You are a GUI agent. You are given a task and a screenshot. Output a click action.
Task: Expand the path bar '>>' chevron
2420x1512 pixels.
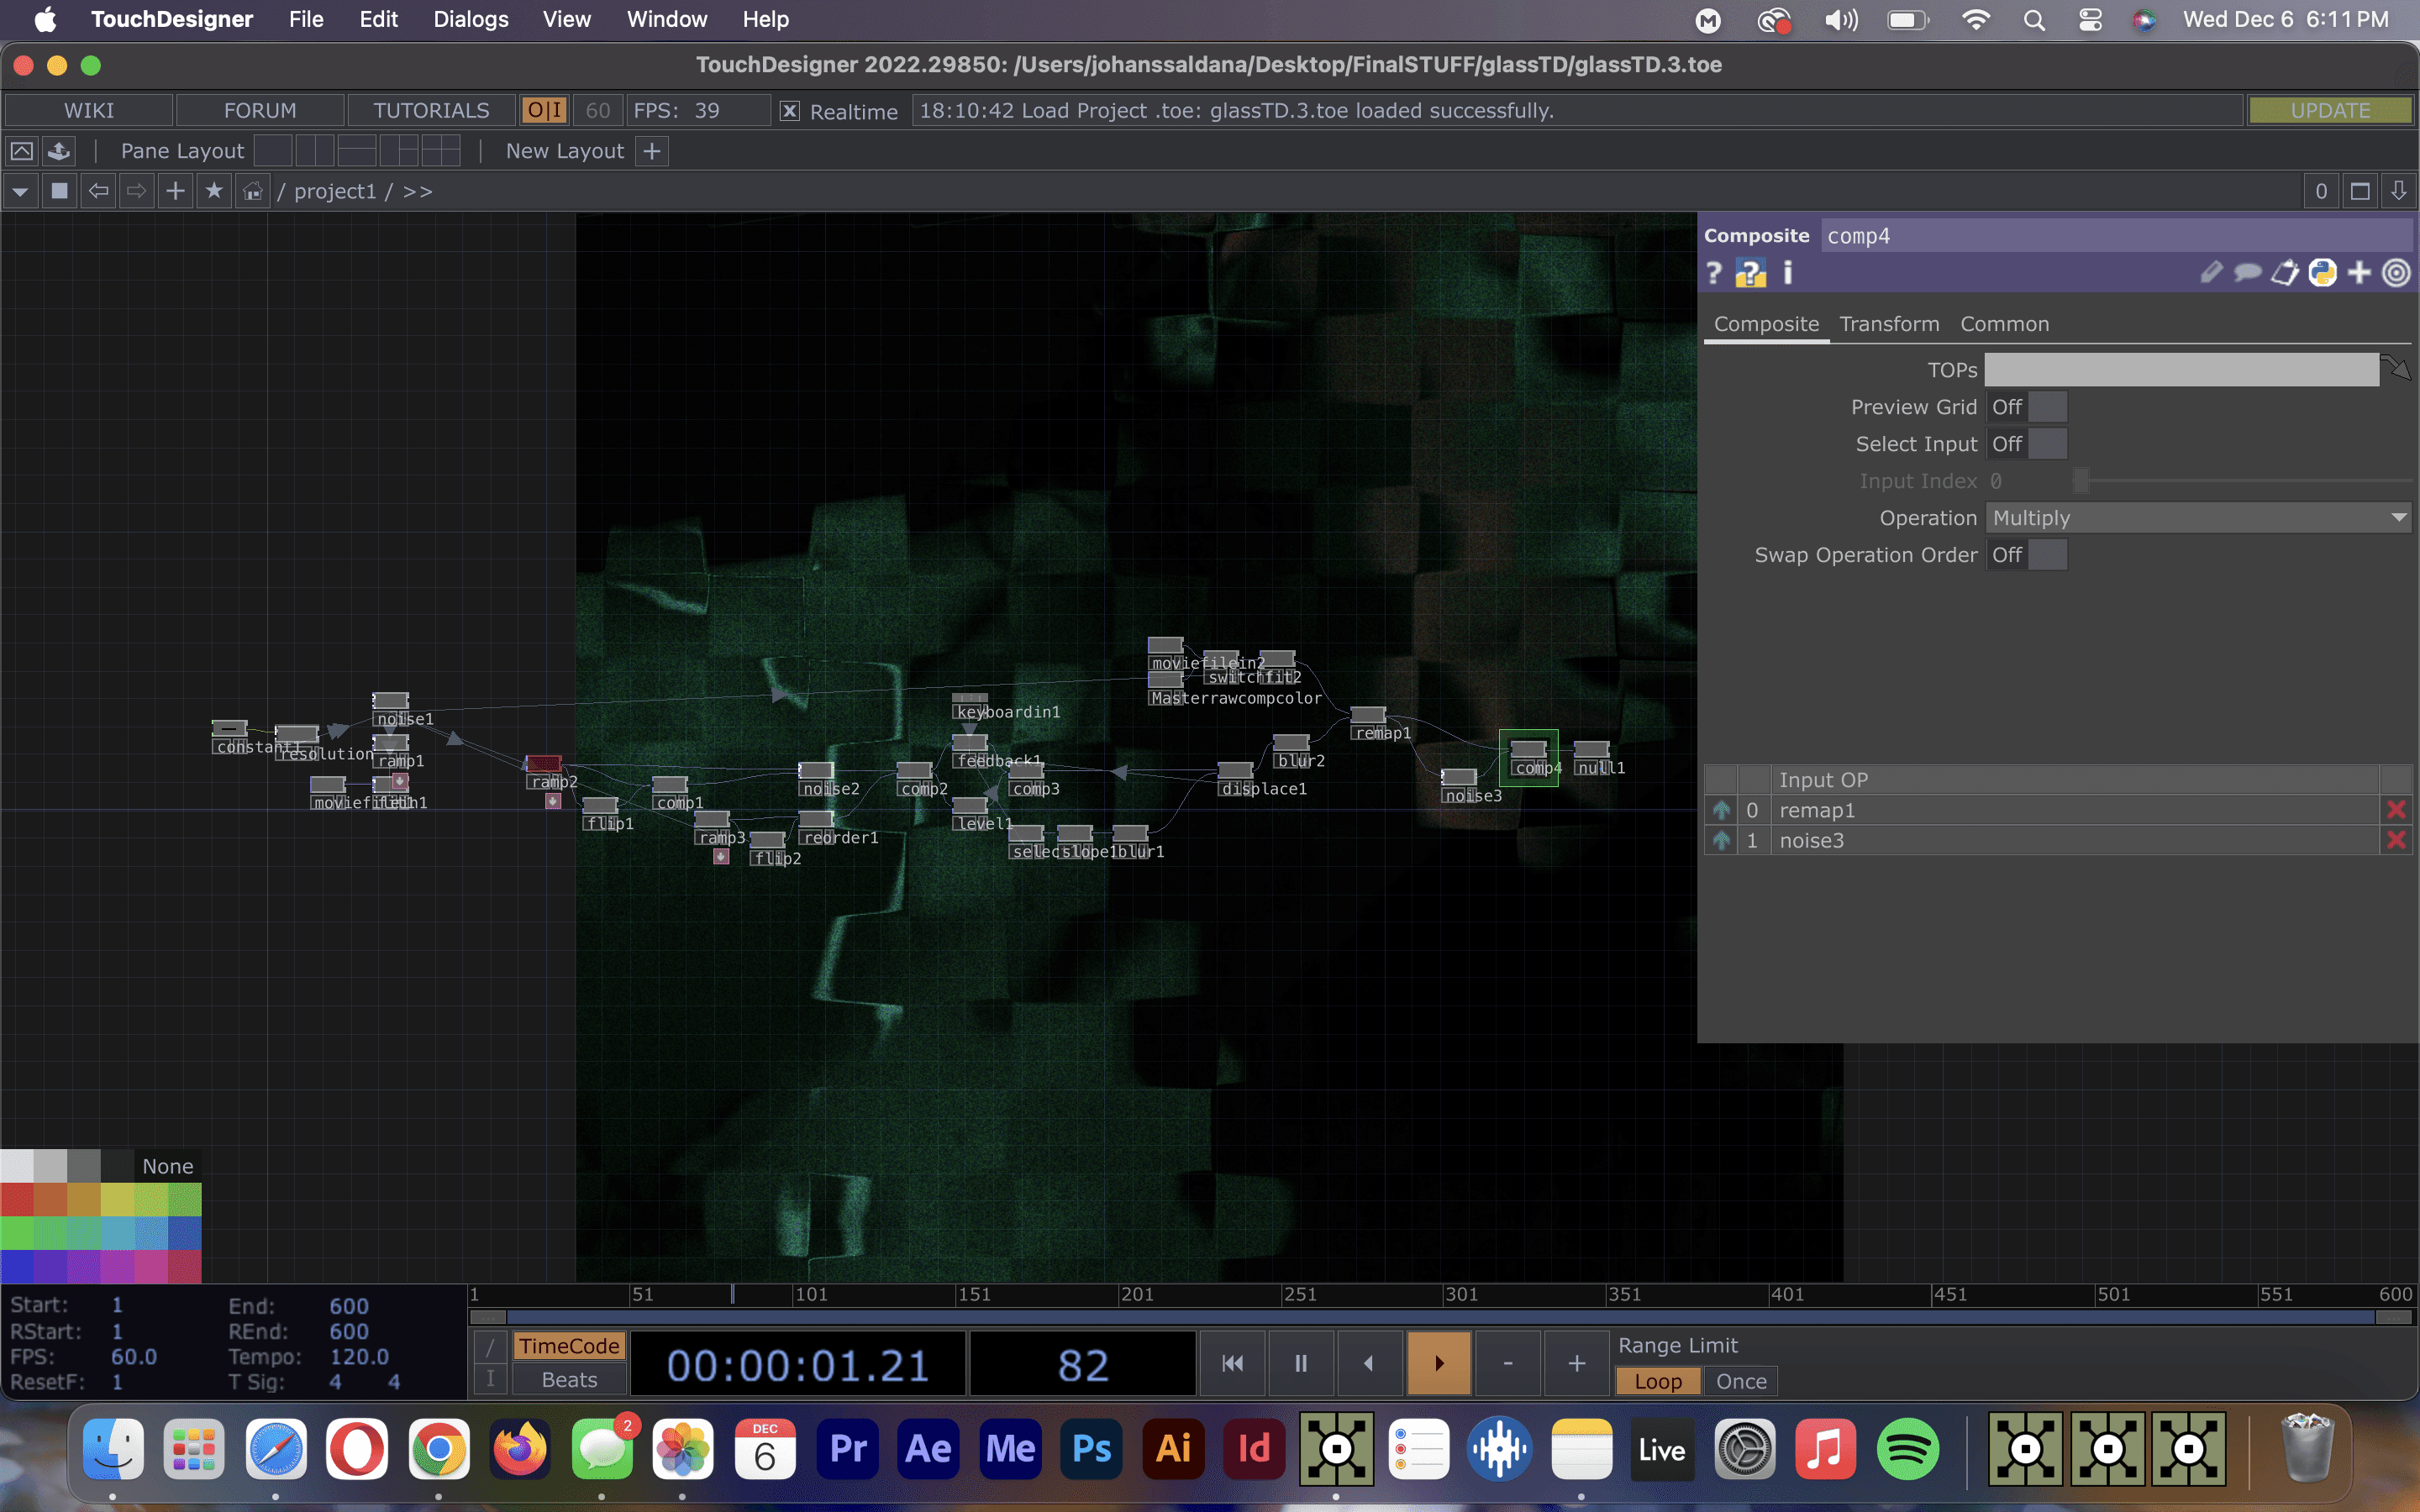pyautogui.click(x=417, y=191)
